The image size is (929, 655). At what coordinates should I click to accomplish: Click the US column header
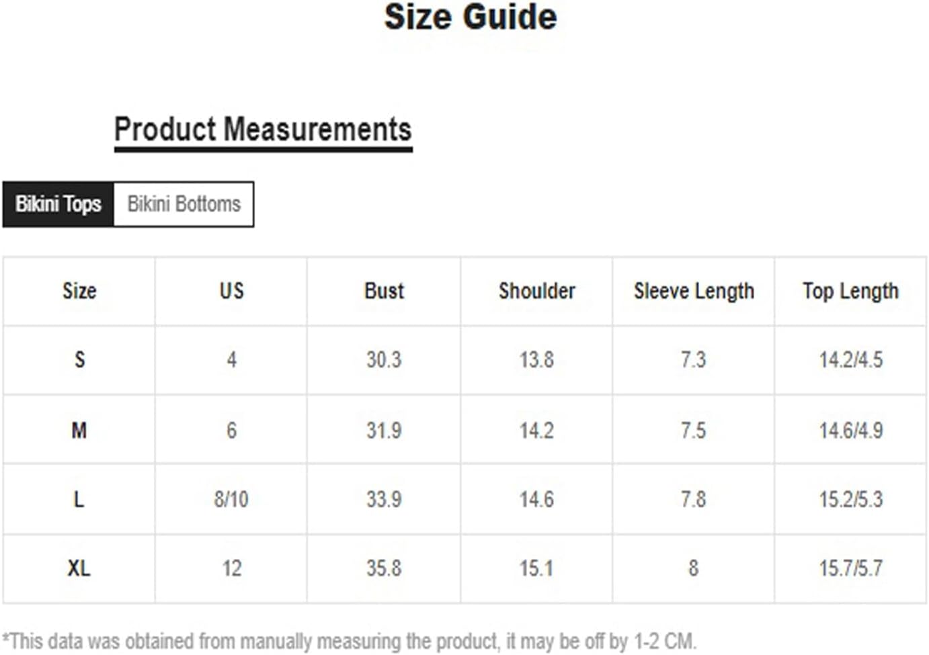pos(231,291)
